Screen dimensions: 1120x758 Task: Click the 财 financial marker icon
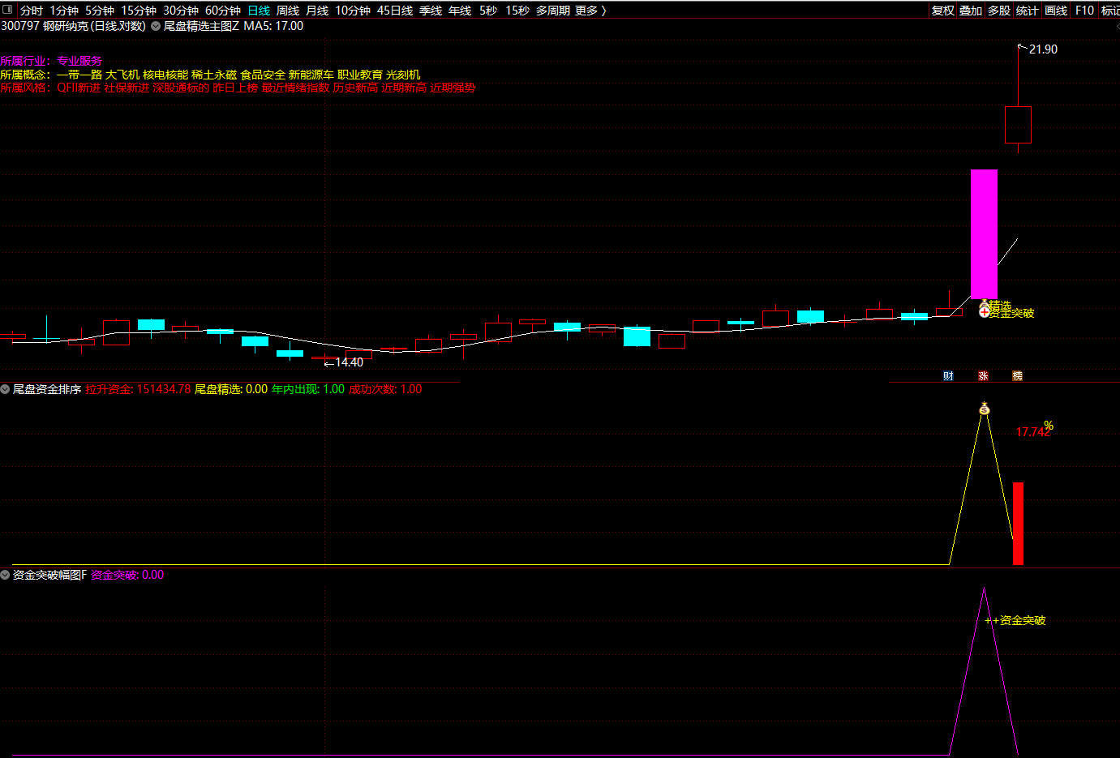pyautogui.click(x=949, y=376)
